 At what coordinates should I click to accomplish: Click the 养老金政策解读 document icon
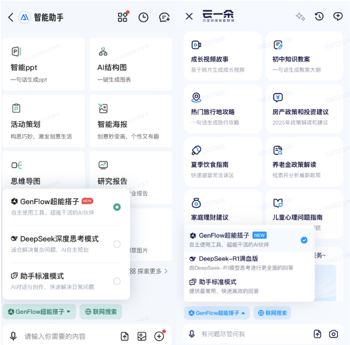pyautogui.click(x=278, y=150)
